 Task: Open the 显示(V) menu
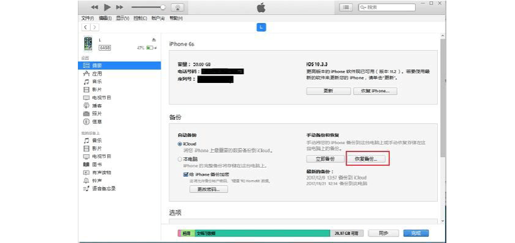[x=122, y=18]
